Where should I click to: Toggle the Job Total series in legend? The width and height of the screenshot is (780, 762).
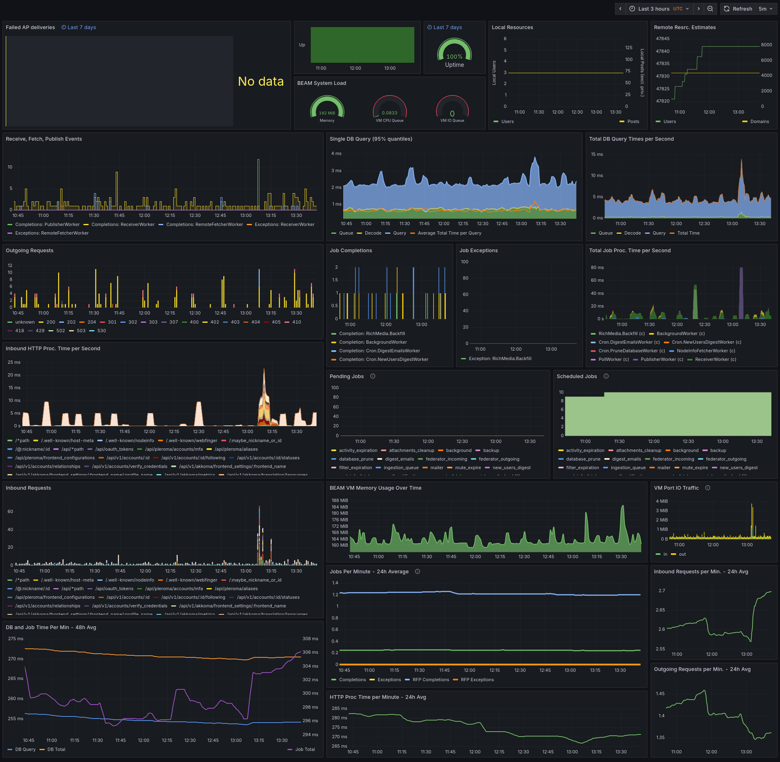click(305, 749)
